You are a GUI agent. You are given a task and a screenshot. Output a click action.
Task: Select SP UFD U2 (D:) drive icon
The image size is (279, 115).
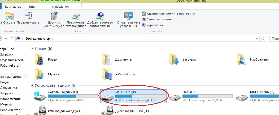tap(107, 98)
